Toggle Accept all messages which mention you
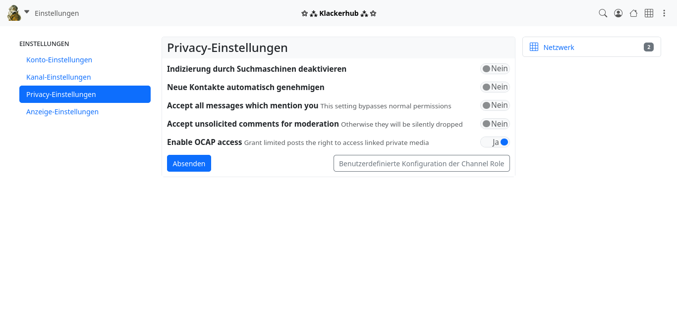 (x=495, y=105)
